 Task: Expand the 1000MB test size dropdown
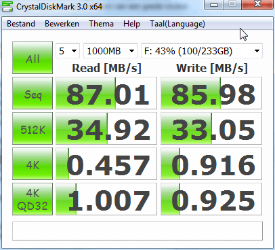pos(110,51)
